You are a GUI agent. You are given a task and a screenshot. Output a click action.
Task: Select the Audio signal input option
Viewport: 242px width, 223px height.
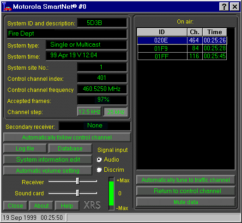click(99, 159)
